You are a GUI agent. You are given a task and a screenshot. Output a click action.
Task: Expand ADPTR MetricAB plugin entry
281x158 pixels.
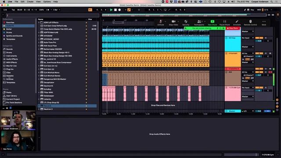[x=39, y=32]
